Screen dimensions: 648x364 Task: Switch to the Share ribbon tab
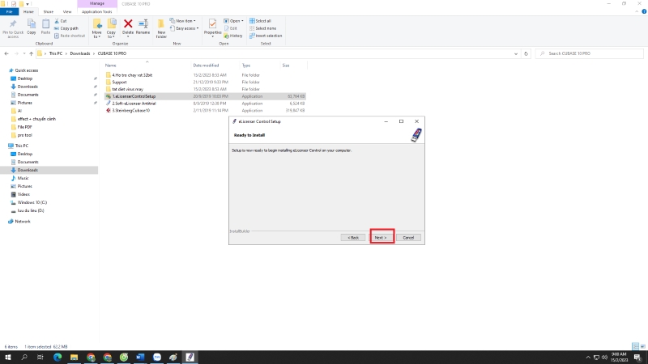coord(49,11)
